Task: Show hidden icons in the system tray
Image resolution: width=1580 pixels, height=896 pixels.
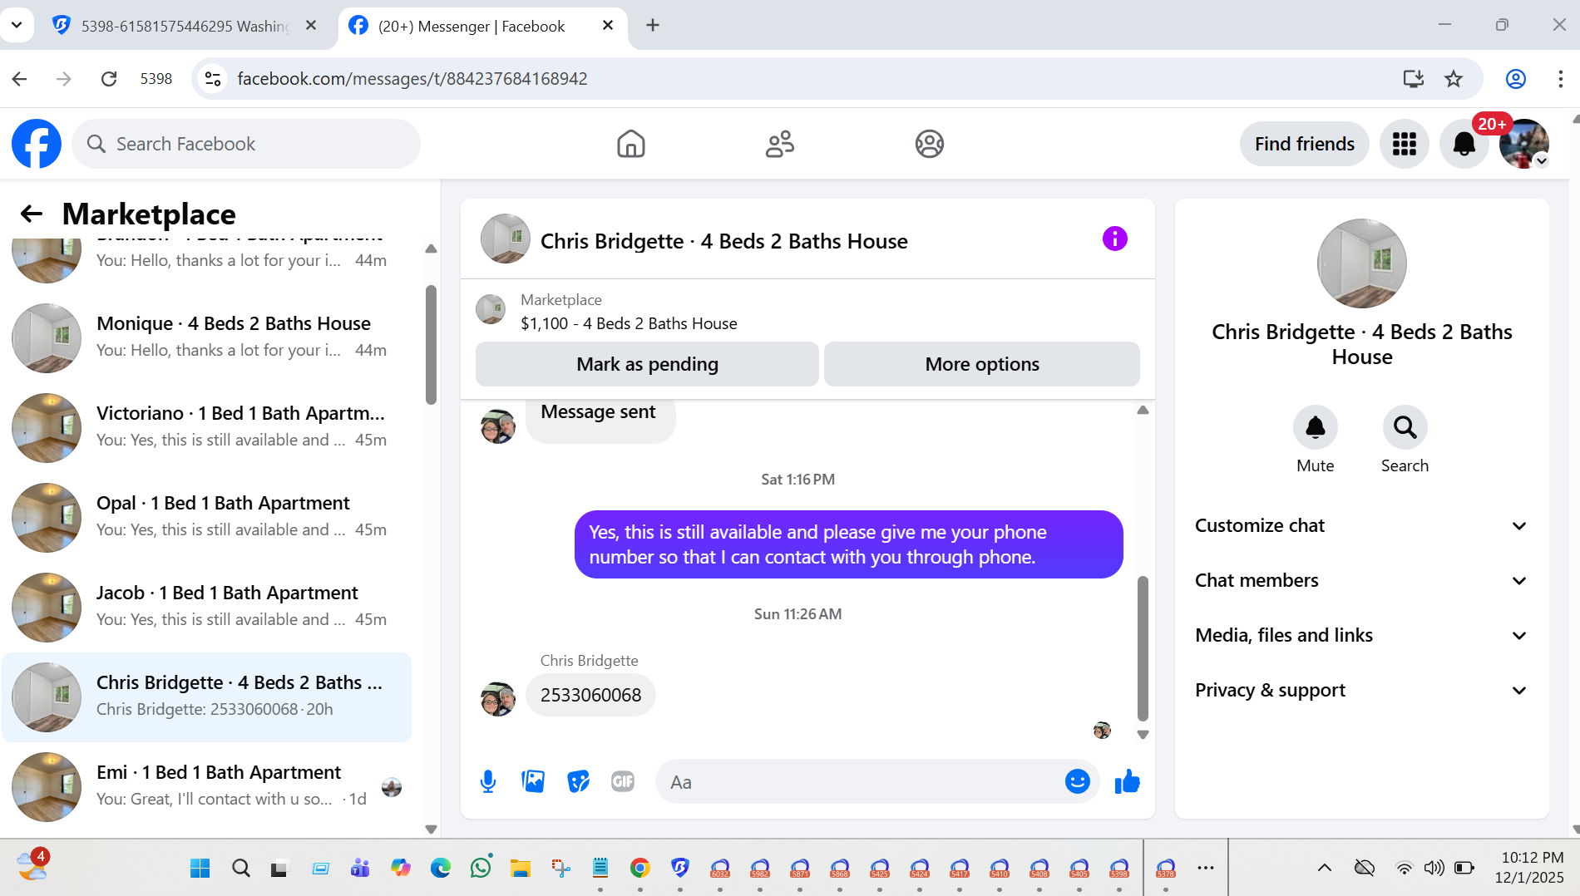Action: pyautogui.click(x=1325, y=868)
